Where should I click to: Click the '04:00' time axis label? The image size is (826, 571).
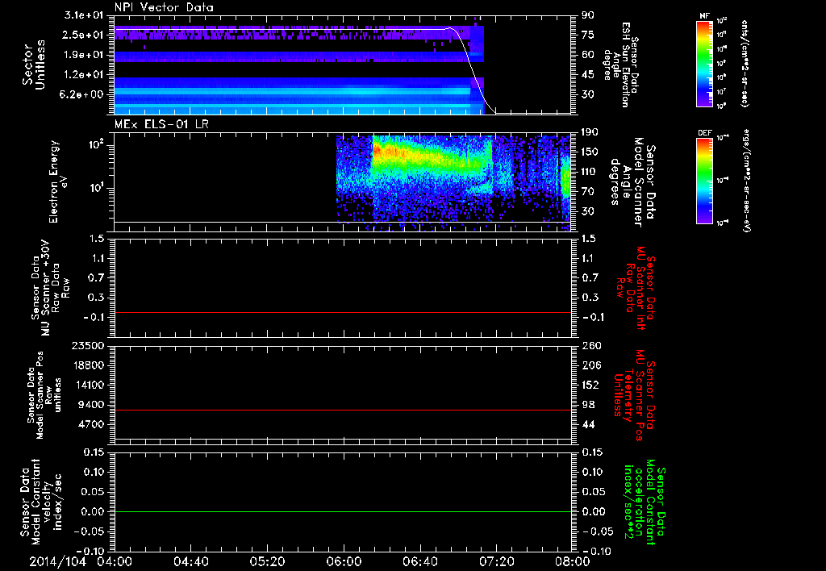[x=115, y=561]
